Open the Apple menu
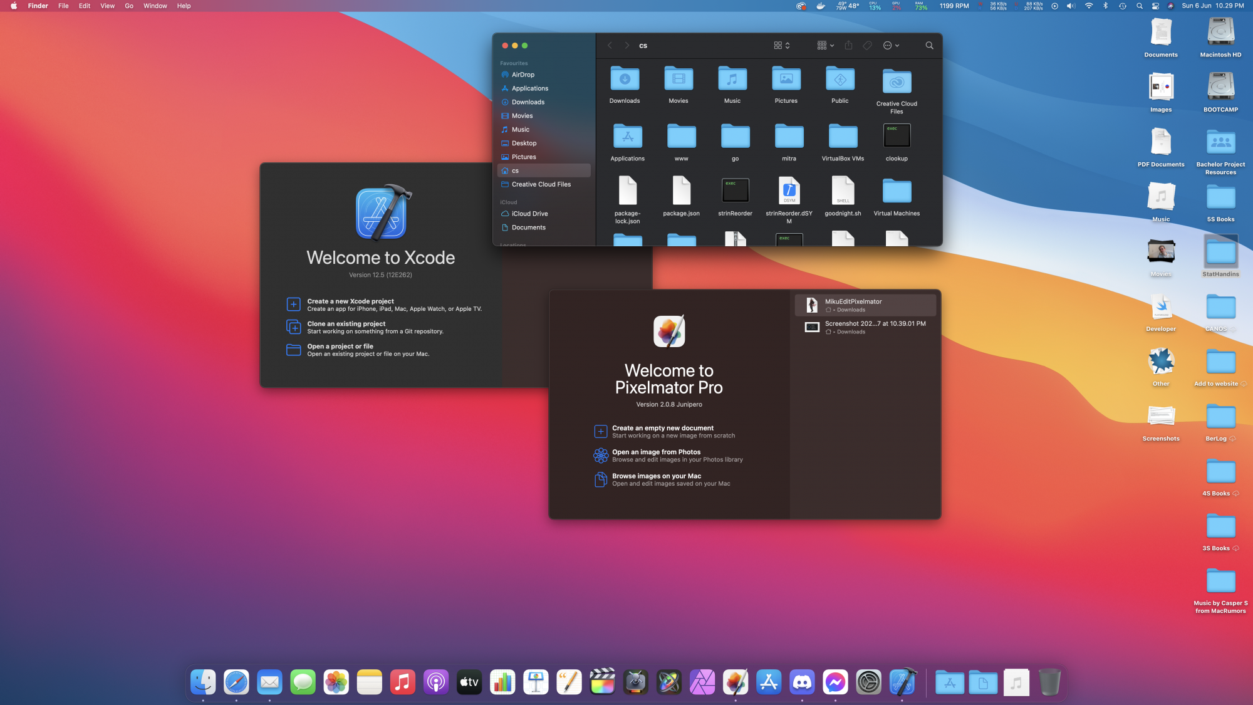Image resolution: width=1253 pixels, height=705 pixels. [x=13, y=6]
